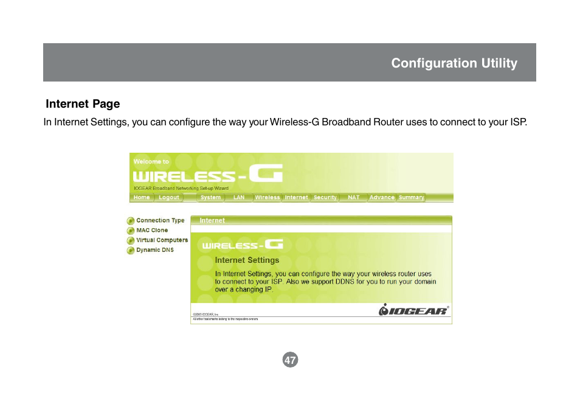Switch to the NAT tab
The image size is (580, 404).
354,197
